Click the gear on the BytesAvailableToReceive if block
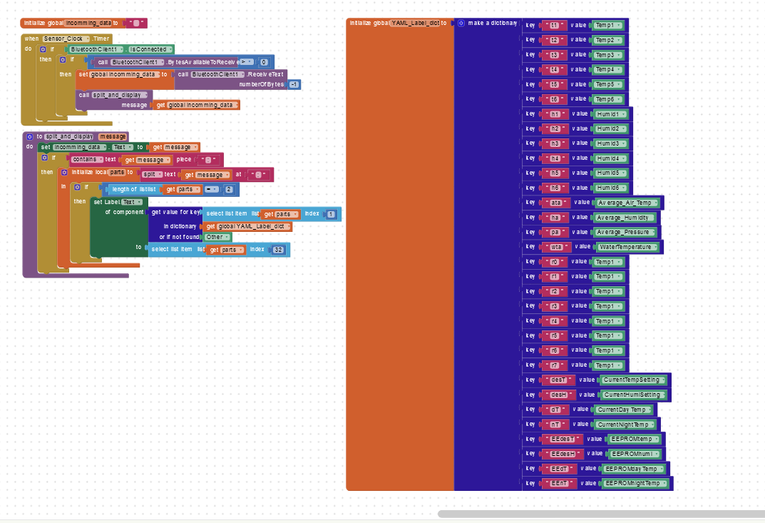765x523 pixels. point(62,59)
